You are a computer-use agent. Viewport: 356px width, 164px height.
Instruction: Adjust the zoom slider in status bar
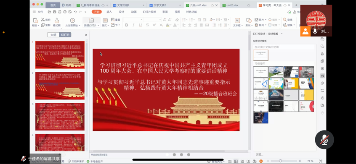tap(280, 161)
